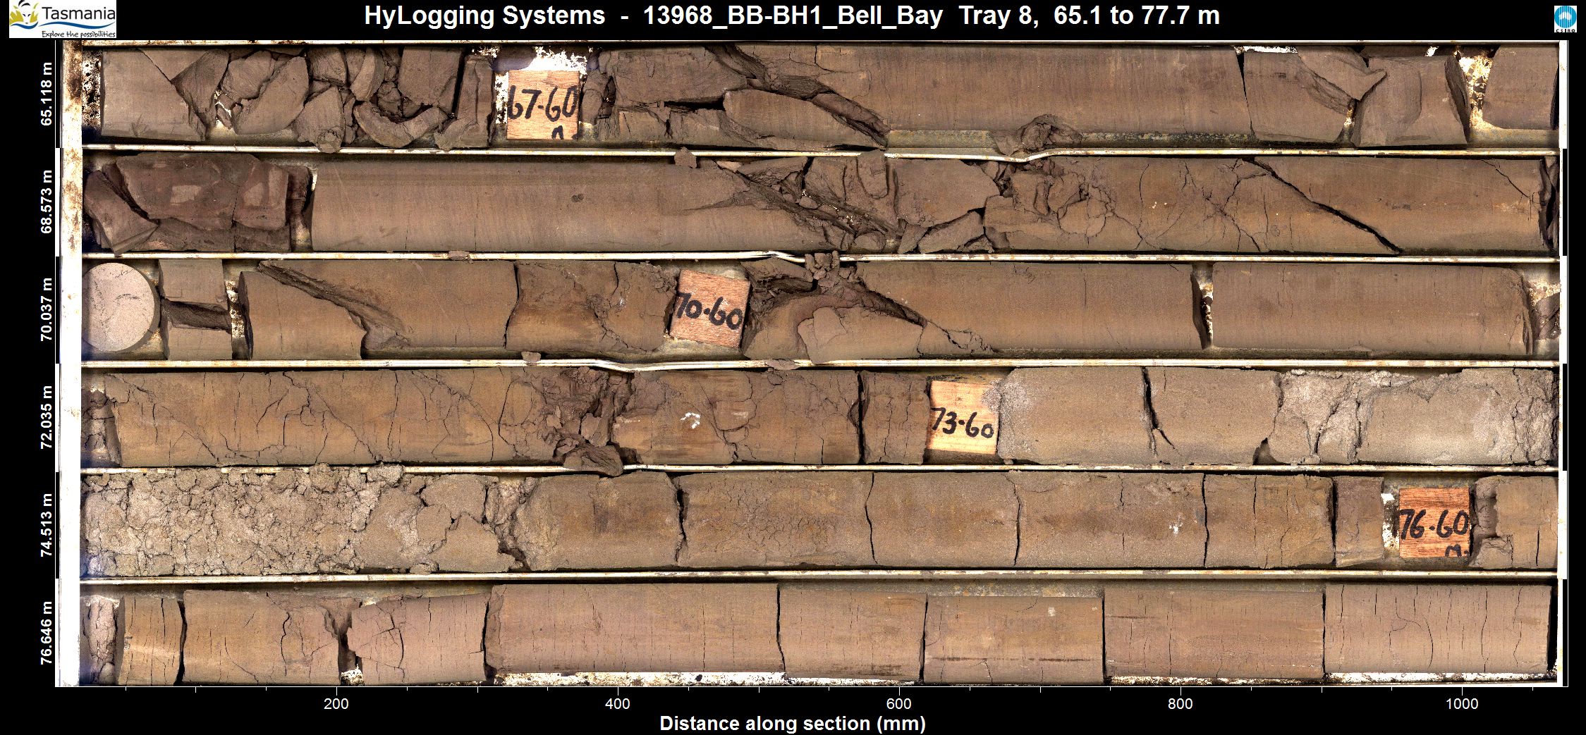The width and height of the screenshot is (1586, 735).
Task: Select the 70.60 wooden depth marker block
Action: 709,310
